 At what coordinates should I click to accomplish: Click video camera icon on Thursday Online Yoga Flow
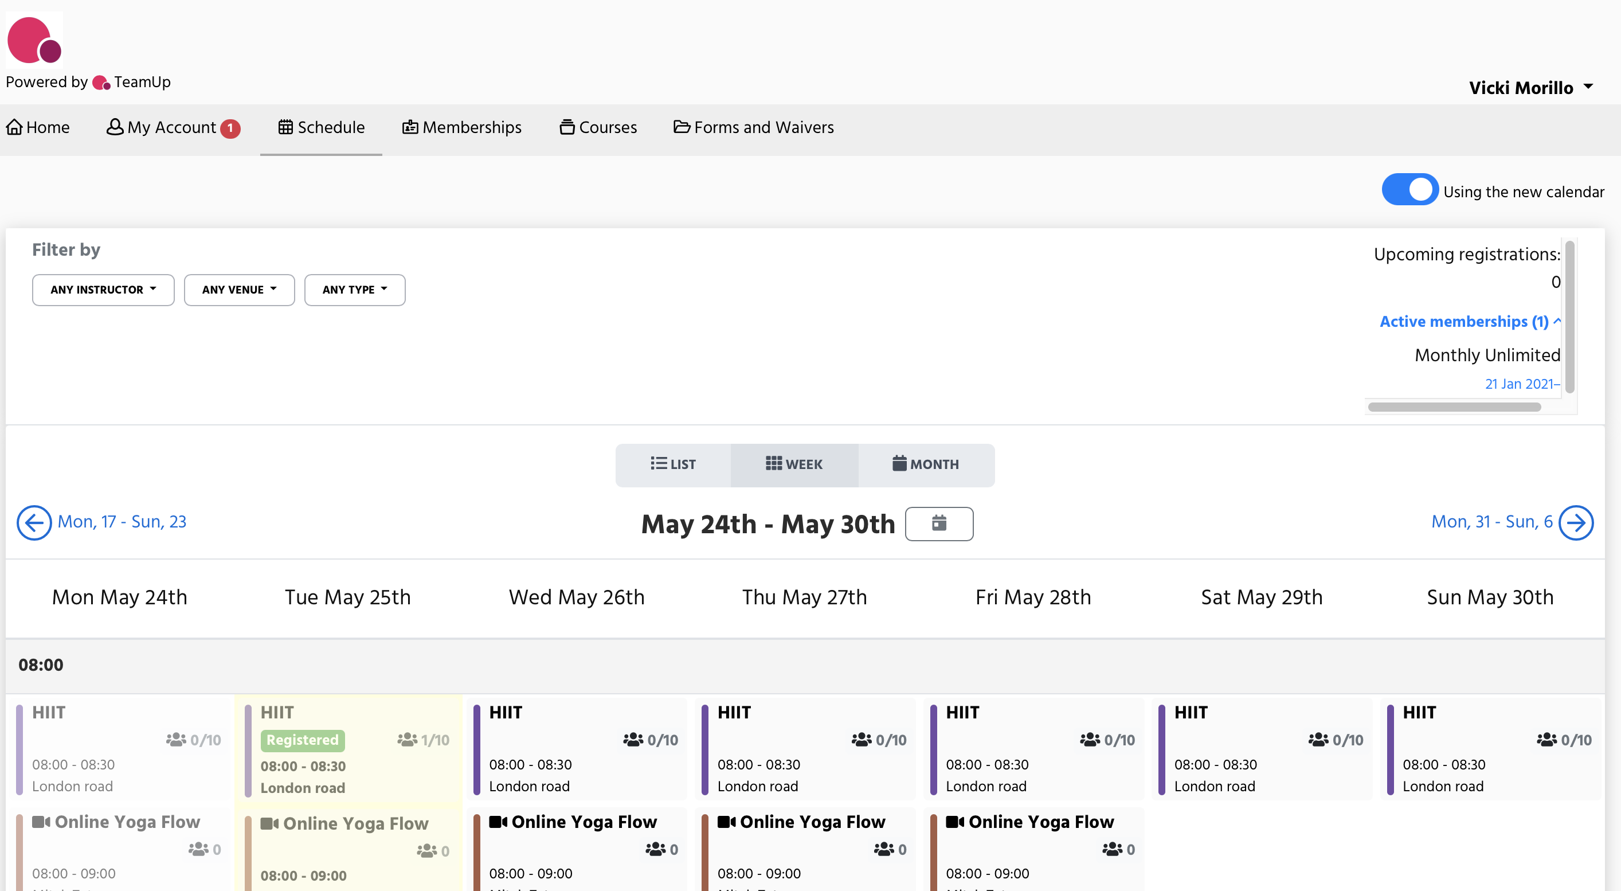tap(727, 822)
